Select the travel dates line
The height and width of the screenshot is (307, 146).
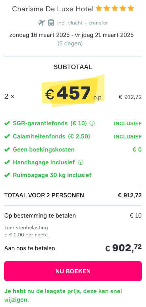coord(71,35)
